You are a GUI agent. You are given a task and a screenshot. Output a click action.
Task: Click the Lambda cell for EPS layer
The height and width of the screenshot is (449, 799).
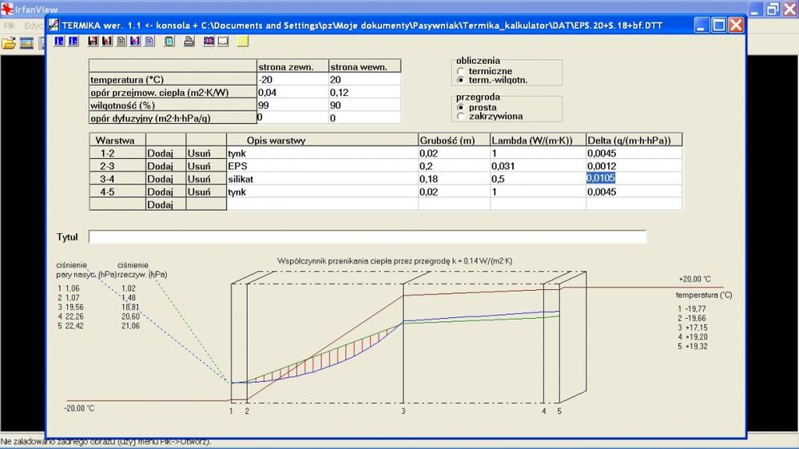(x=537, y=166)
